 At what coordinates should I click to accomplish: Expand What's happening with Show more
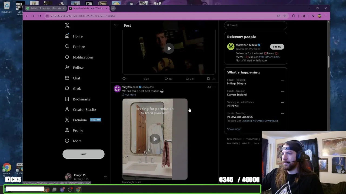coord(234,129)
